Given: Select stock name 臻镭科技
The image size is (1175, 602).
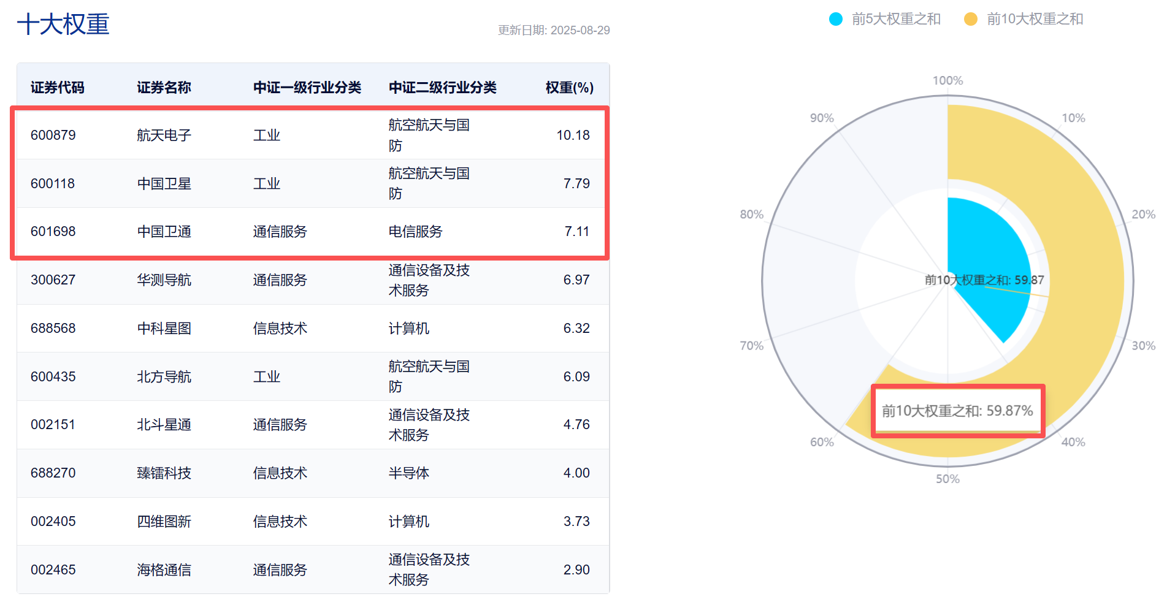Looking at the screenshot, I should click(164, 473).
